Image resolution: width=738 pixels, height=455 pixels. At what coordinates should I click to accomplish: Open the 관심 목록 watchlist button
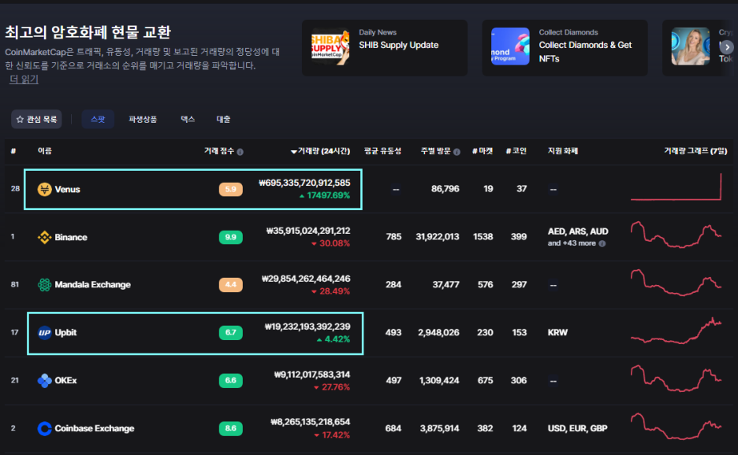[36, 120]
